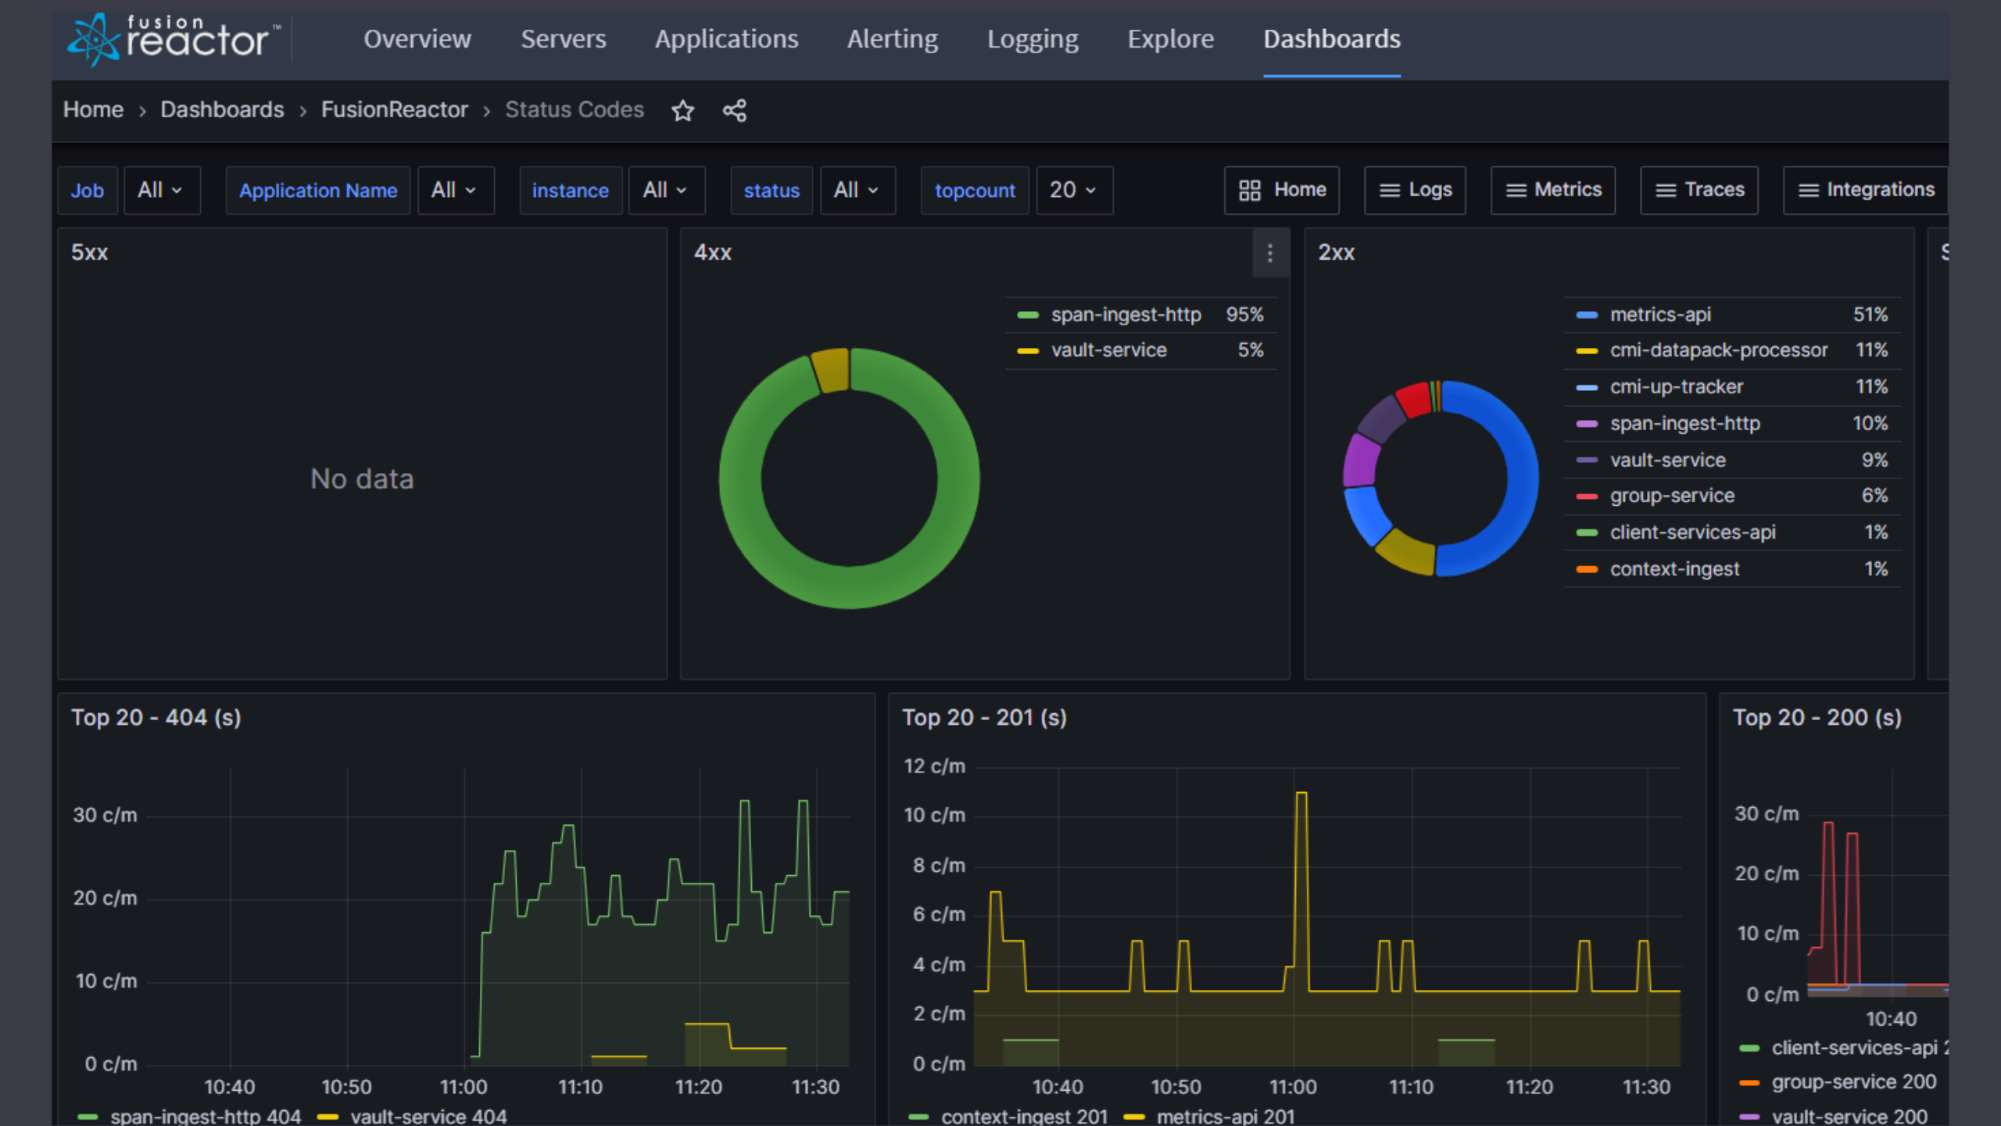Toggle client-services-api in 2xx legend
Image resolution: width=2001 pixels, height=1126 pixels.
click(x=1692, y=533)
